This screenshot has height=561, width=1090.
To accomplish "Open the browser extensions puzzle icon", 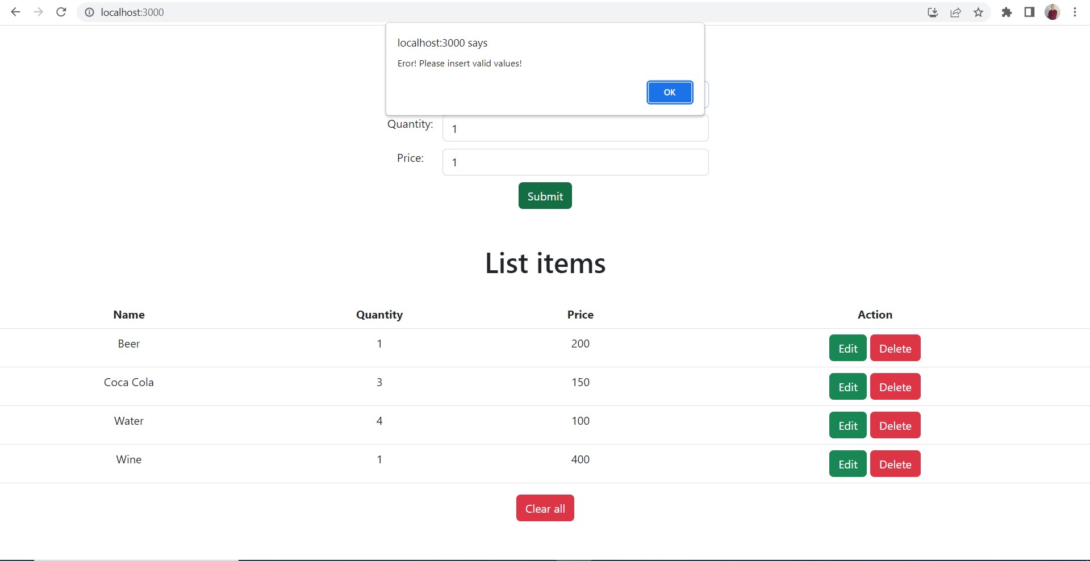I will coord(1007,12).
